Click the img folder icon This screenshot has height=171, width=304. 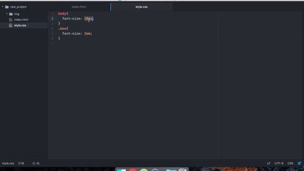tap(11, 14)
